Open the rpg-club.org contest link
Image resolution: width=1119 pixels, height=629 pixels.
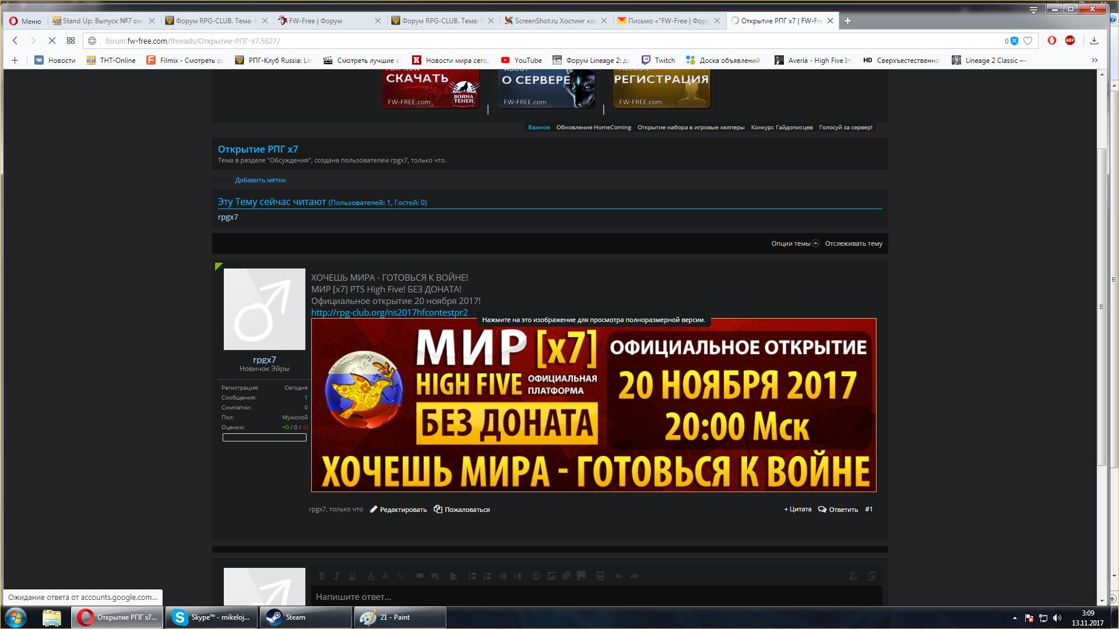[389, 313]
